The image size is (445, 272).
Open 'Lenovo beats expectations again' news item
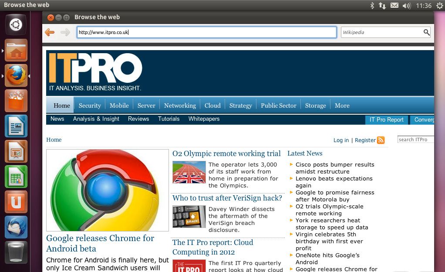[x=334, y=182]
